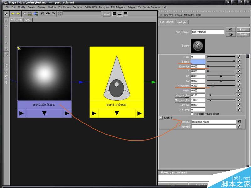This screenshot has width=251, height=188.
Task: Click the Mode map checker button
Action: [x=239, y=57]
